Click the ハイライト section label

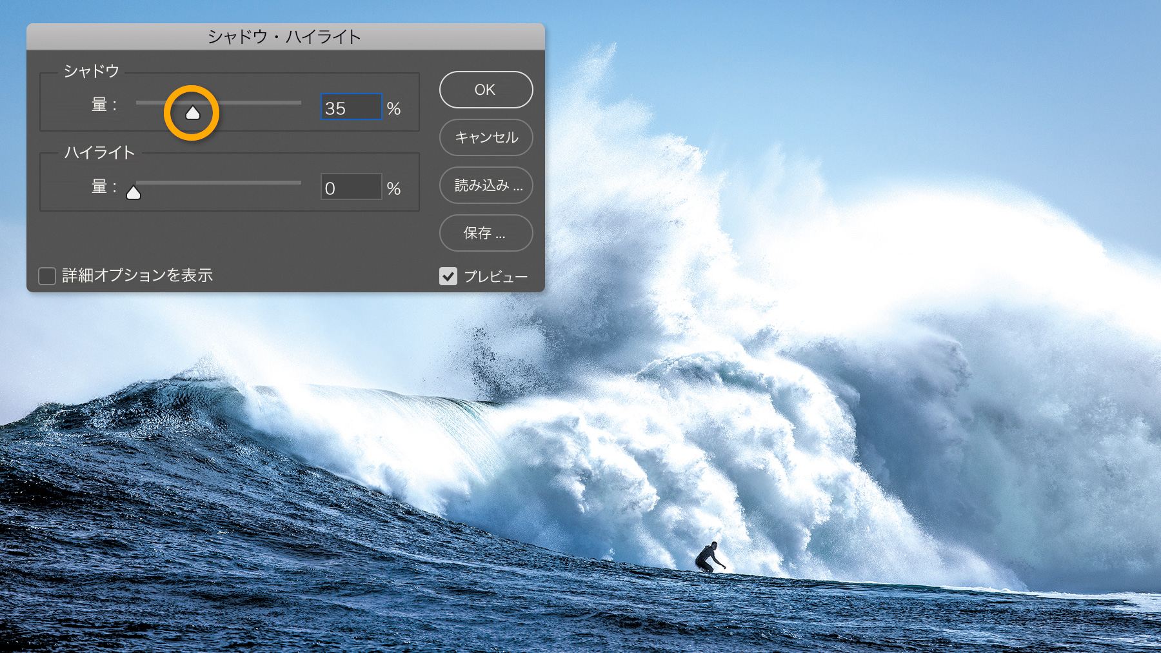coord(100,153)
